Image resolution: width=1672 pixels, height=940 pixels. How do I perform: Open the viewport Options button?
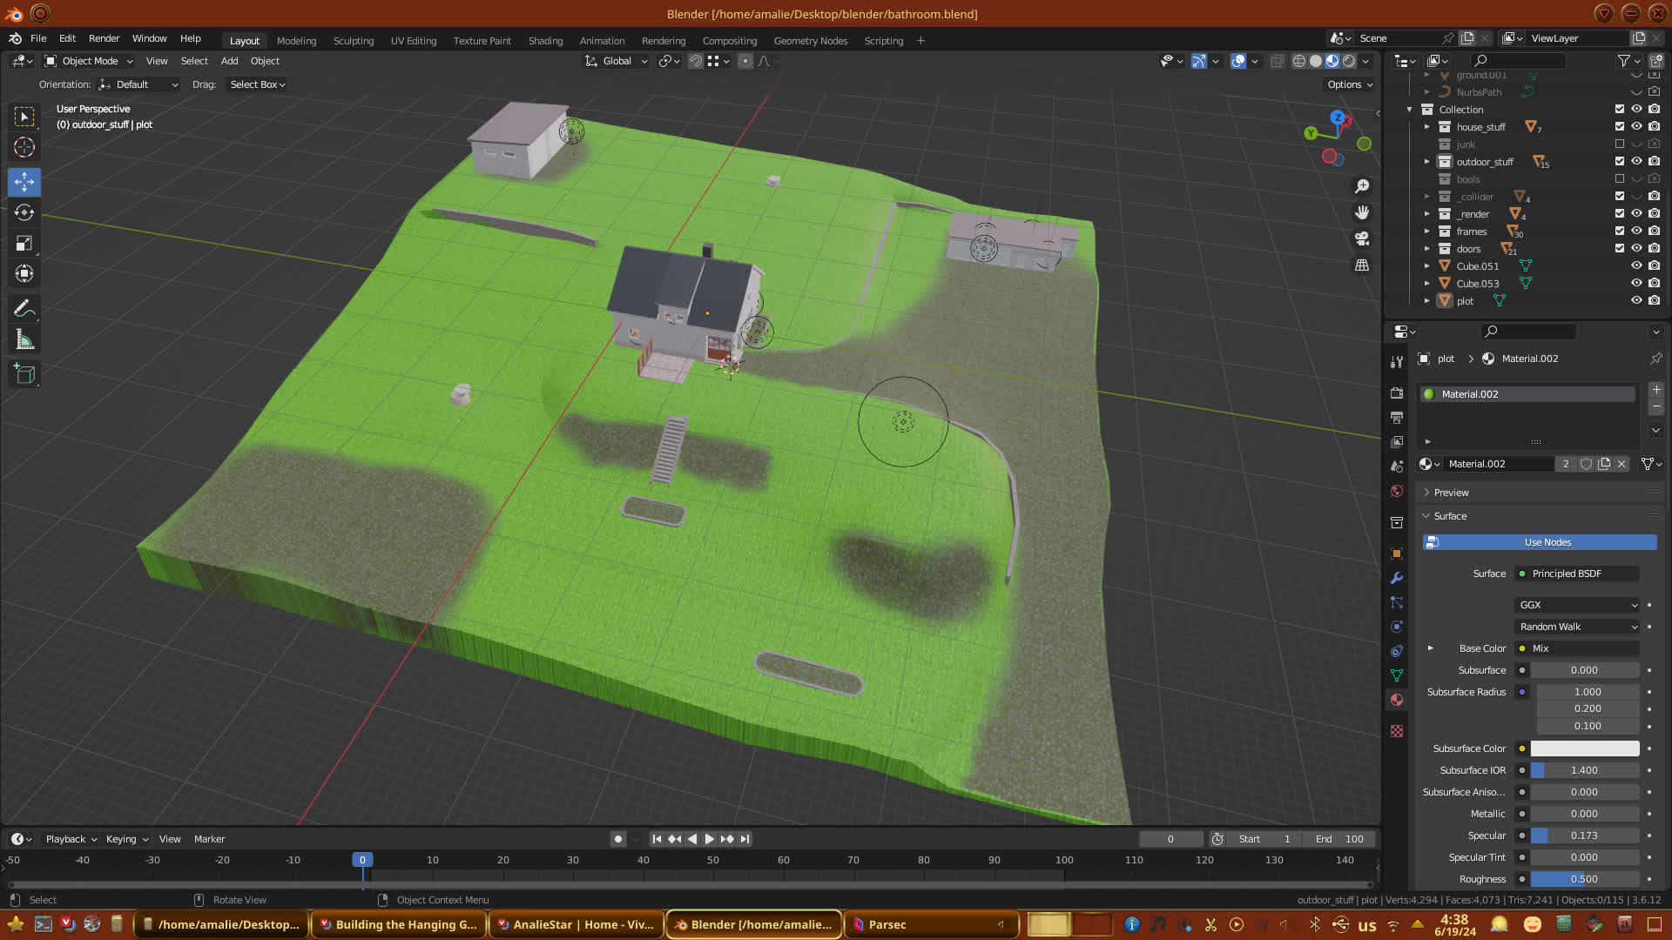click(1350, 84)
